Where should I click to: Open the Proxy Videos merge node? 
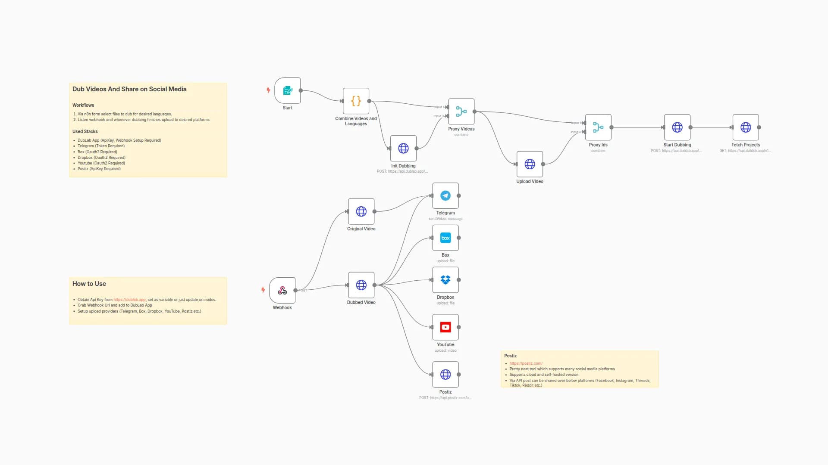(461, 112)
